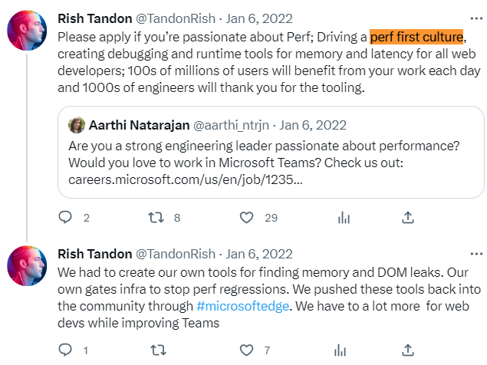
Task: Reply to the perf first culture tweet
Action: tap(65, 218)
